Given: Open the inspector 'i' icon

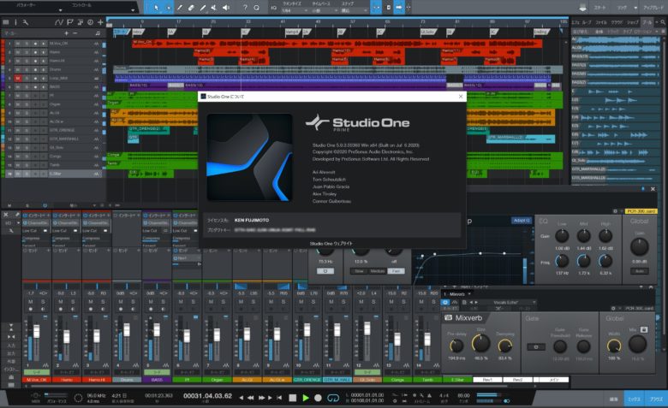Looking at the screenshot, I should click(15, 22).
